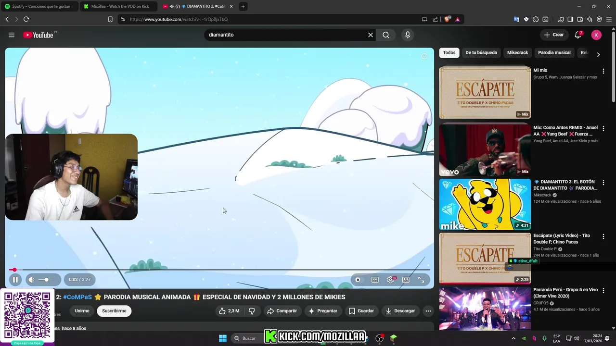Viewport: 616px width, 346px height.
Task: Like the video with thumbs up
Action: (229, 311)
